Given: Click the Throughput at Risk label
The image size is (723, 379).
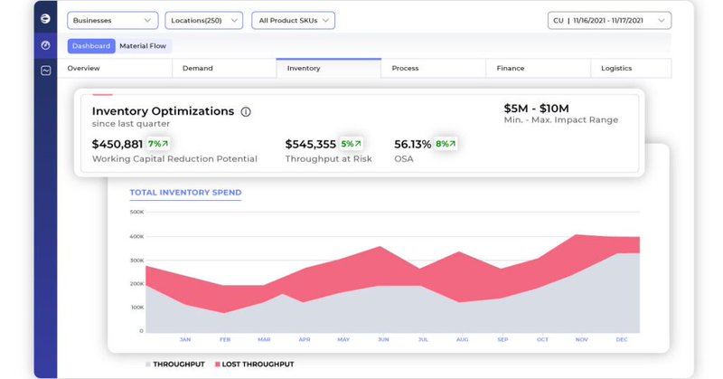Looking at the screenshot, I should coord(328,159).
